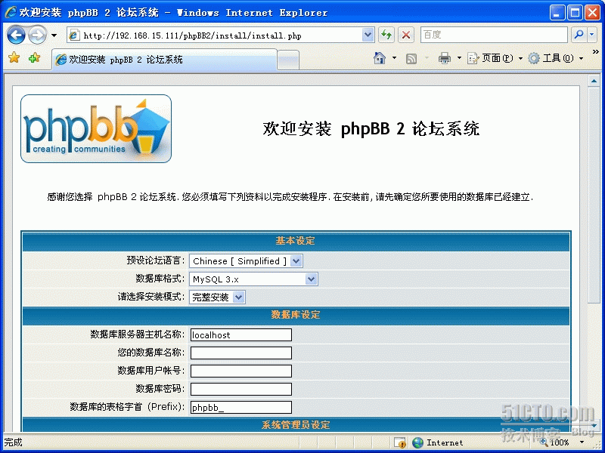This screenshot has width=605, height=453.
Task: Click the Home page icon
Action: click(380, 58)
